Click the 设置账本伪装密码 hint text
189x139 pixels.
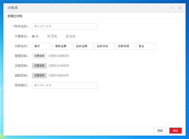click(59, 66)
